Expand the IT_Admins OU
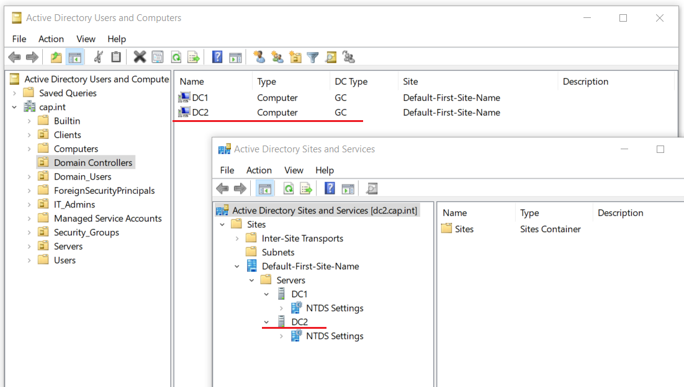Screen dimensions: 684x387 tap(29, 204)
